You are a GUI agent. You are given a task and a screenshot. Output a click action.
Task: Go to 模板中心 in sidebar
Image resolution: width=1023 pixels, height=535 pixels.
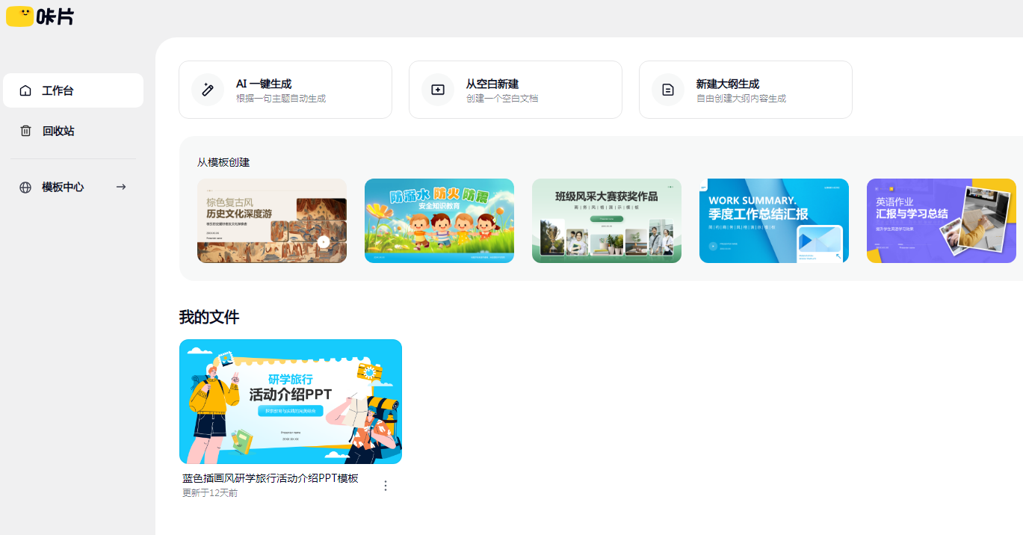coord(63,188)
